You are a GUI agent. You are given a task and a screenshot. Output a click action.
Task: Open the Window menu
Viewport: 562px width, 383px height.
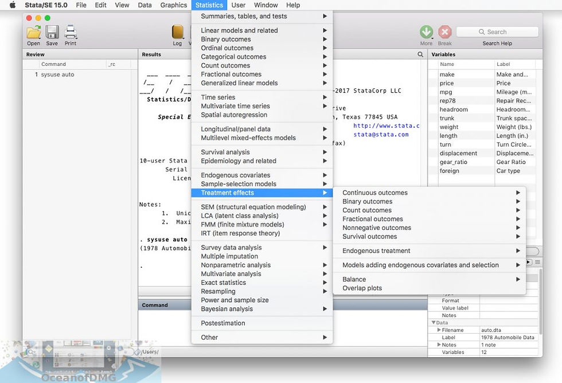(x=266, y=5)
